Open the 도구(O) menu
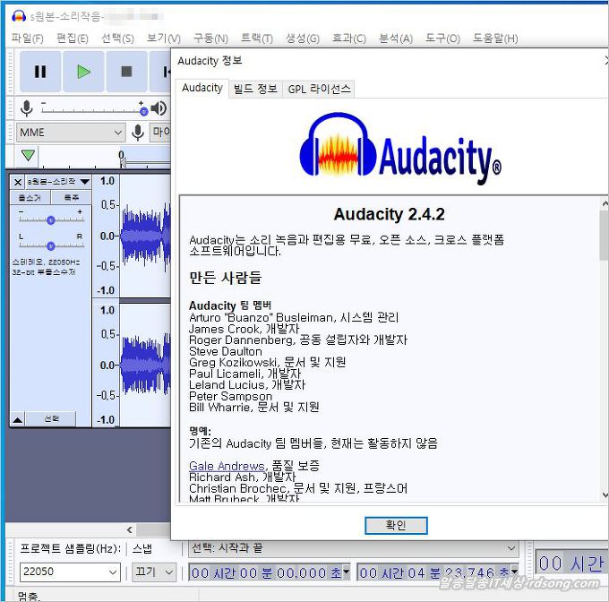The image size is (609, 602). tap(442, 38)
